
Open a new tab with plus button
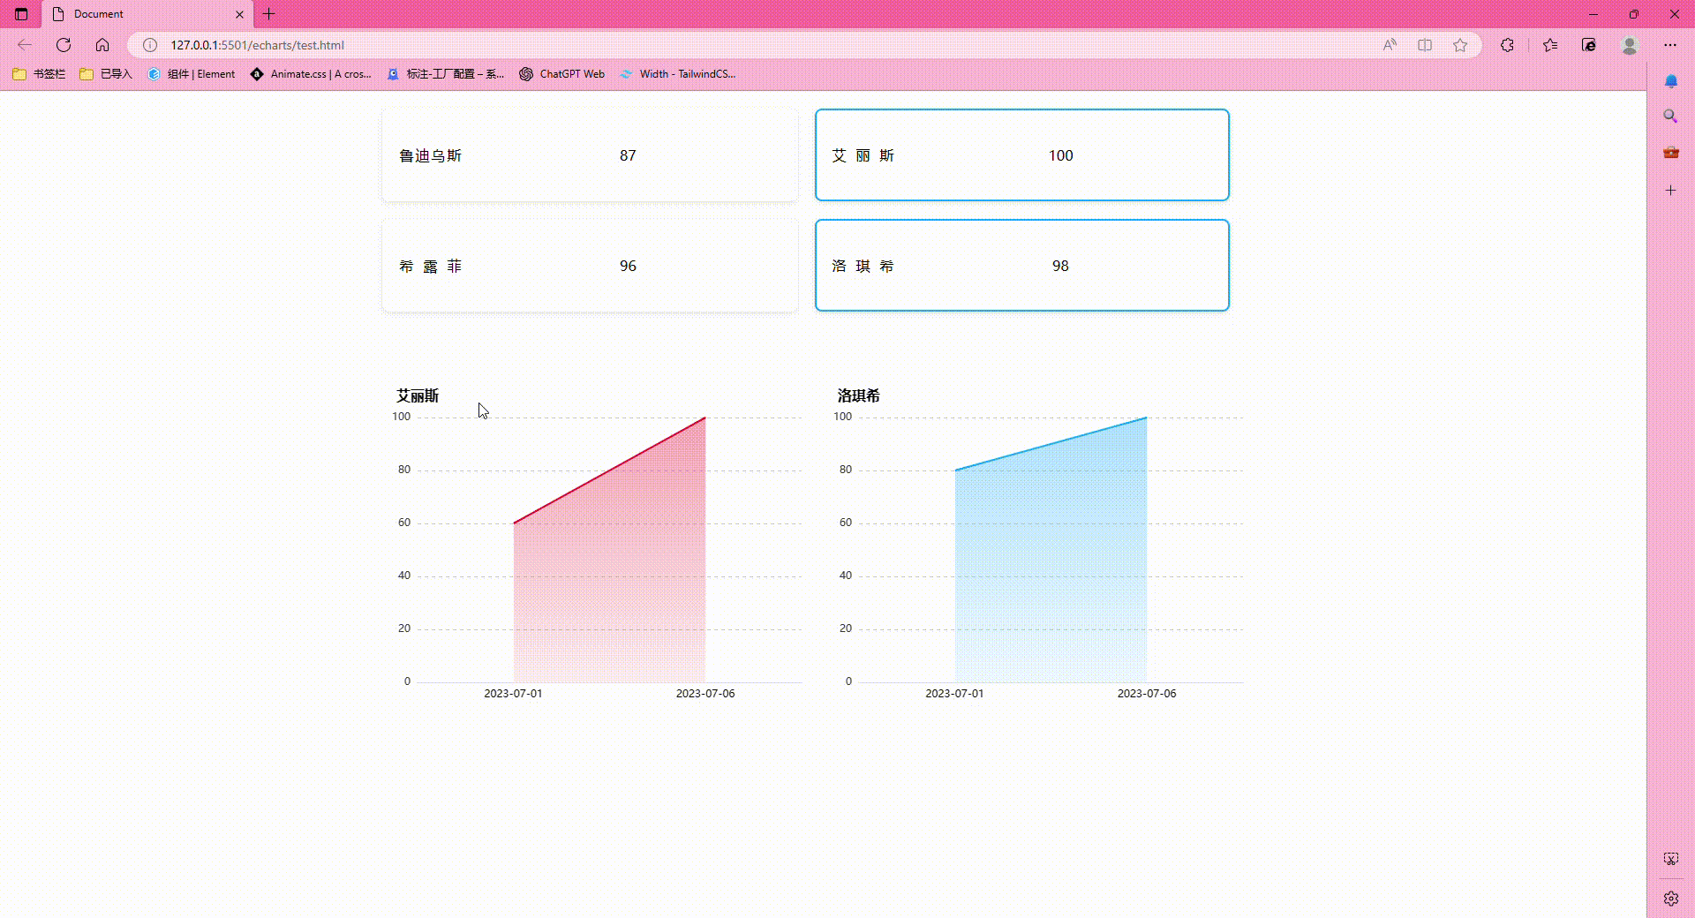269,14
